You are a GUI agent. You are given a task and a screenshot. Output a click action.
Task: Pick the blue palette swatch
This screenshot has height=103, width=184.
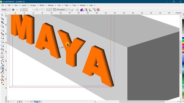(x=183, y=38)
